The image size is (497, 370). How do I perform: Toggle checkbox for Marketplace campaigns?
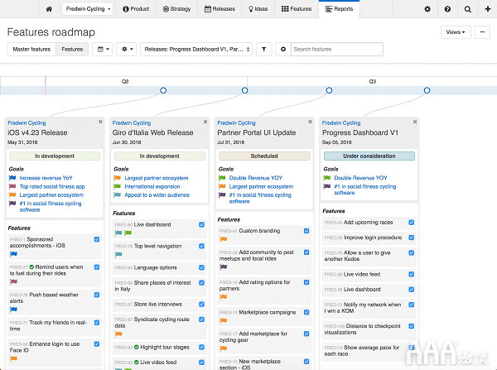306,312
